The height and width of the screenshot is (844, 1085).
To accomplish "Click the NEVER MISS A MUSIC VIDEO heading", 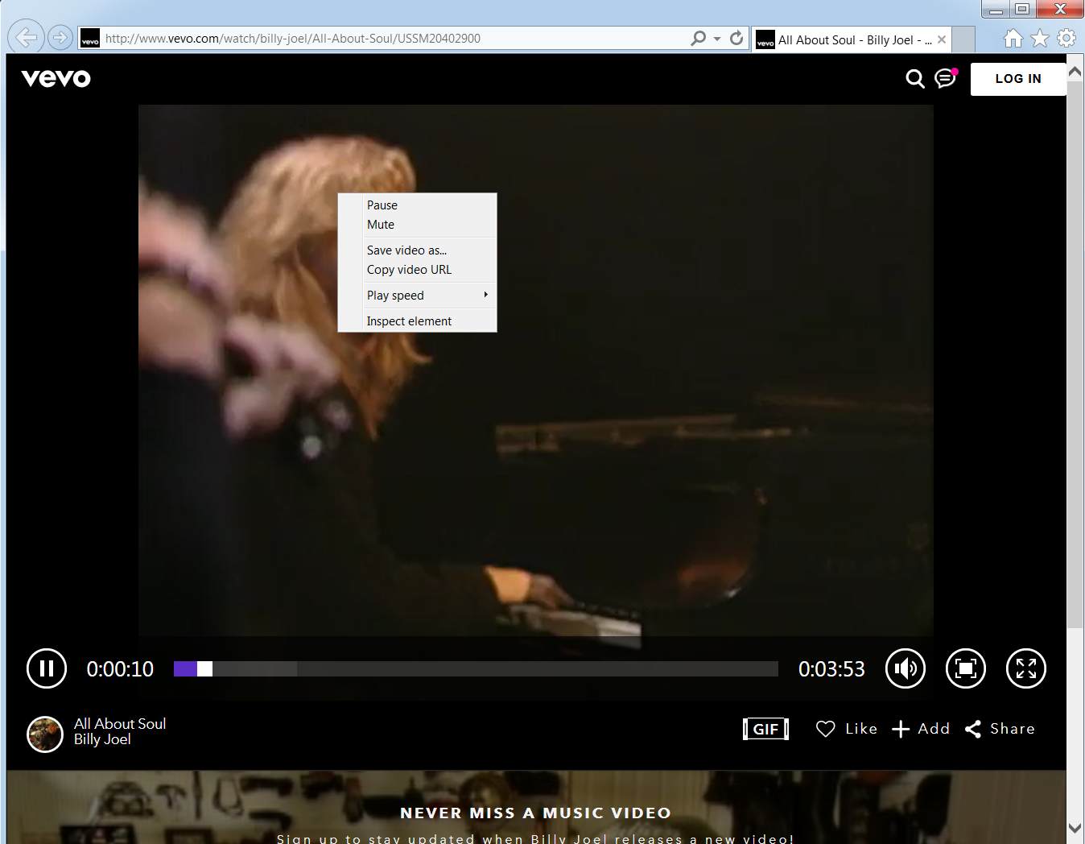I will point(536,813).
